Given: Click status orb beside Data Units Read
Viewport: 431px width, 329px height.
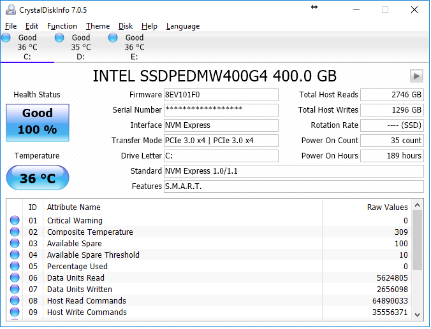Looking at the screenshot, I should 15,277.
